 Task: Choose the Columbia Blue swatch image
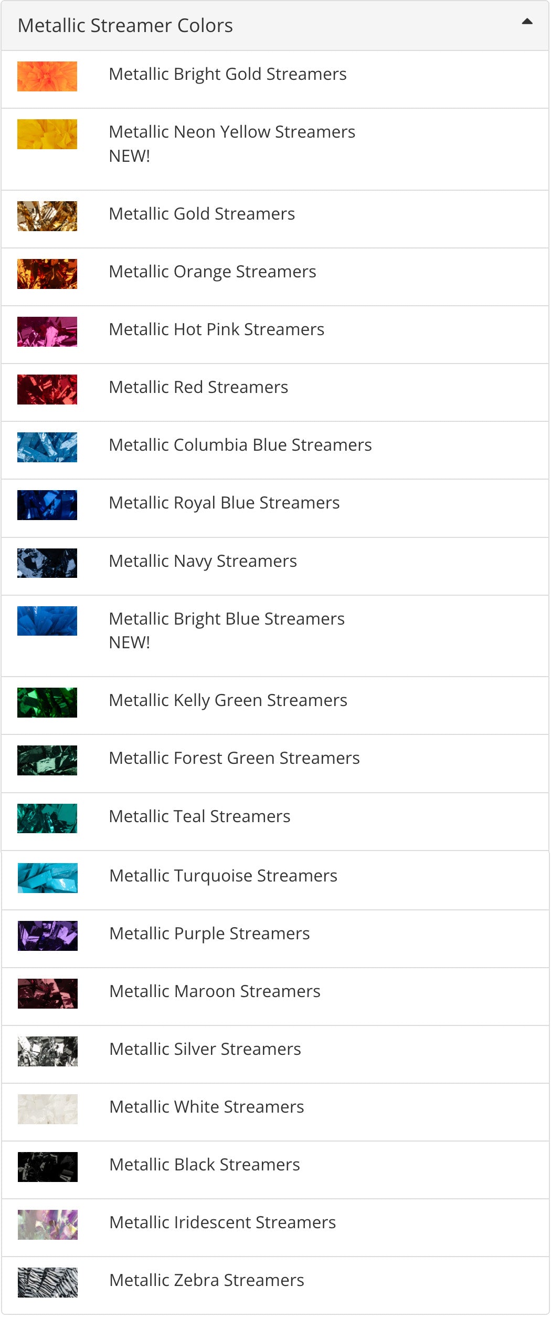click(47, 448)
